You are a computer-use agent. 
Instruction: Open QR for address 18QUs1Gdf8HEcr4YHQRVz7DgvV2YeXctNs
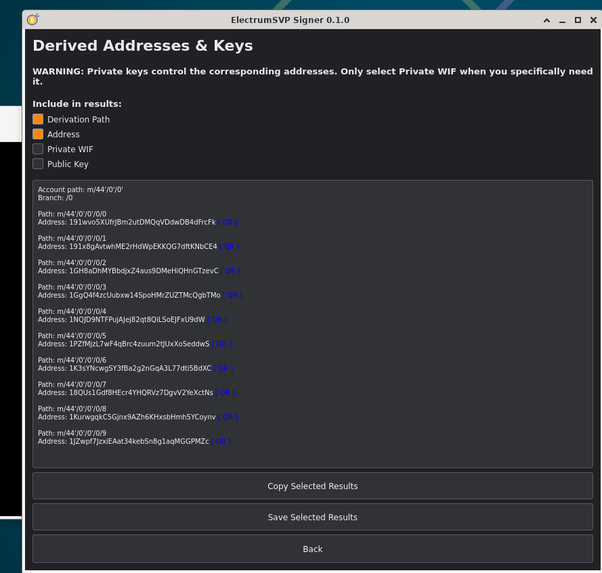point(225,393)
